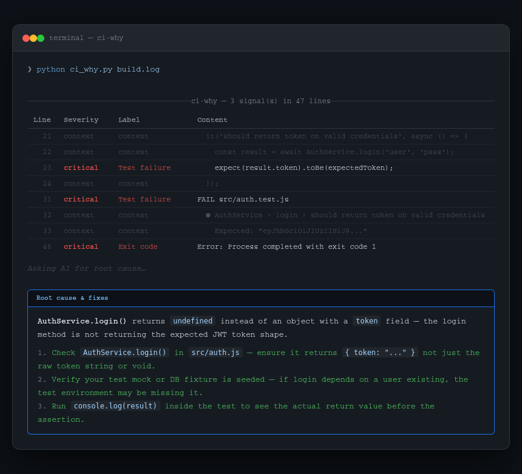Click the 'Root cause & fixes' panel title
Viewport: 522px width, 474px height.
tap(72, 298)
